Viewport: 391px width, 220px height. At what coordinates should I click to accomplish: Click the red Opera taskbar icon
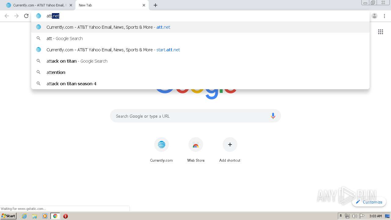coord(65,216)
